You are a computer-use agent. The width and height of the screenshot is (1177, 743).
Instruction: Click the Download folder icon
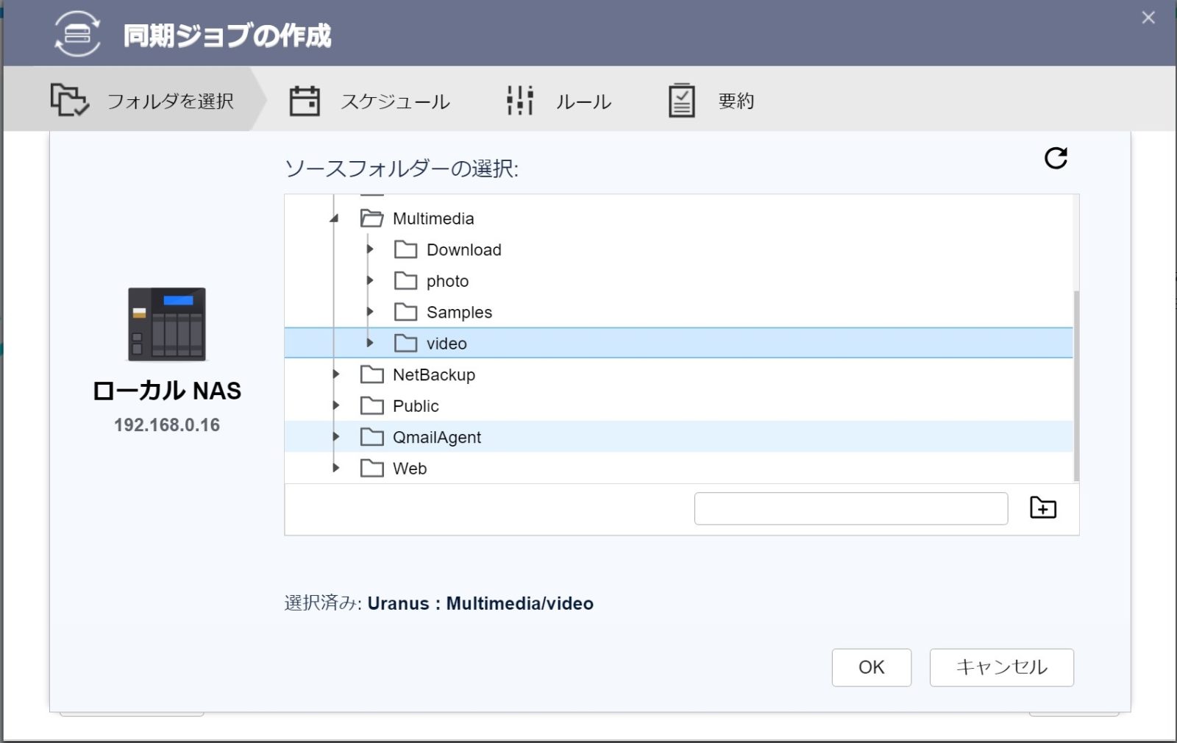[405, 250]
